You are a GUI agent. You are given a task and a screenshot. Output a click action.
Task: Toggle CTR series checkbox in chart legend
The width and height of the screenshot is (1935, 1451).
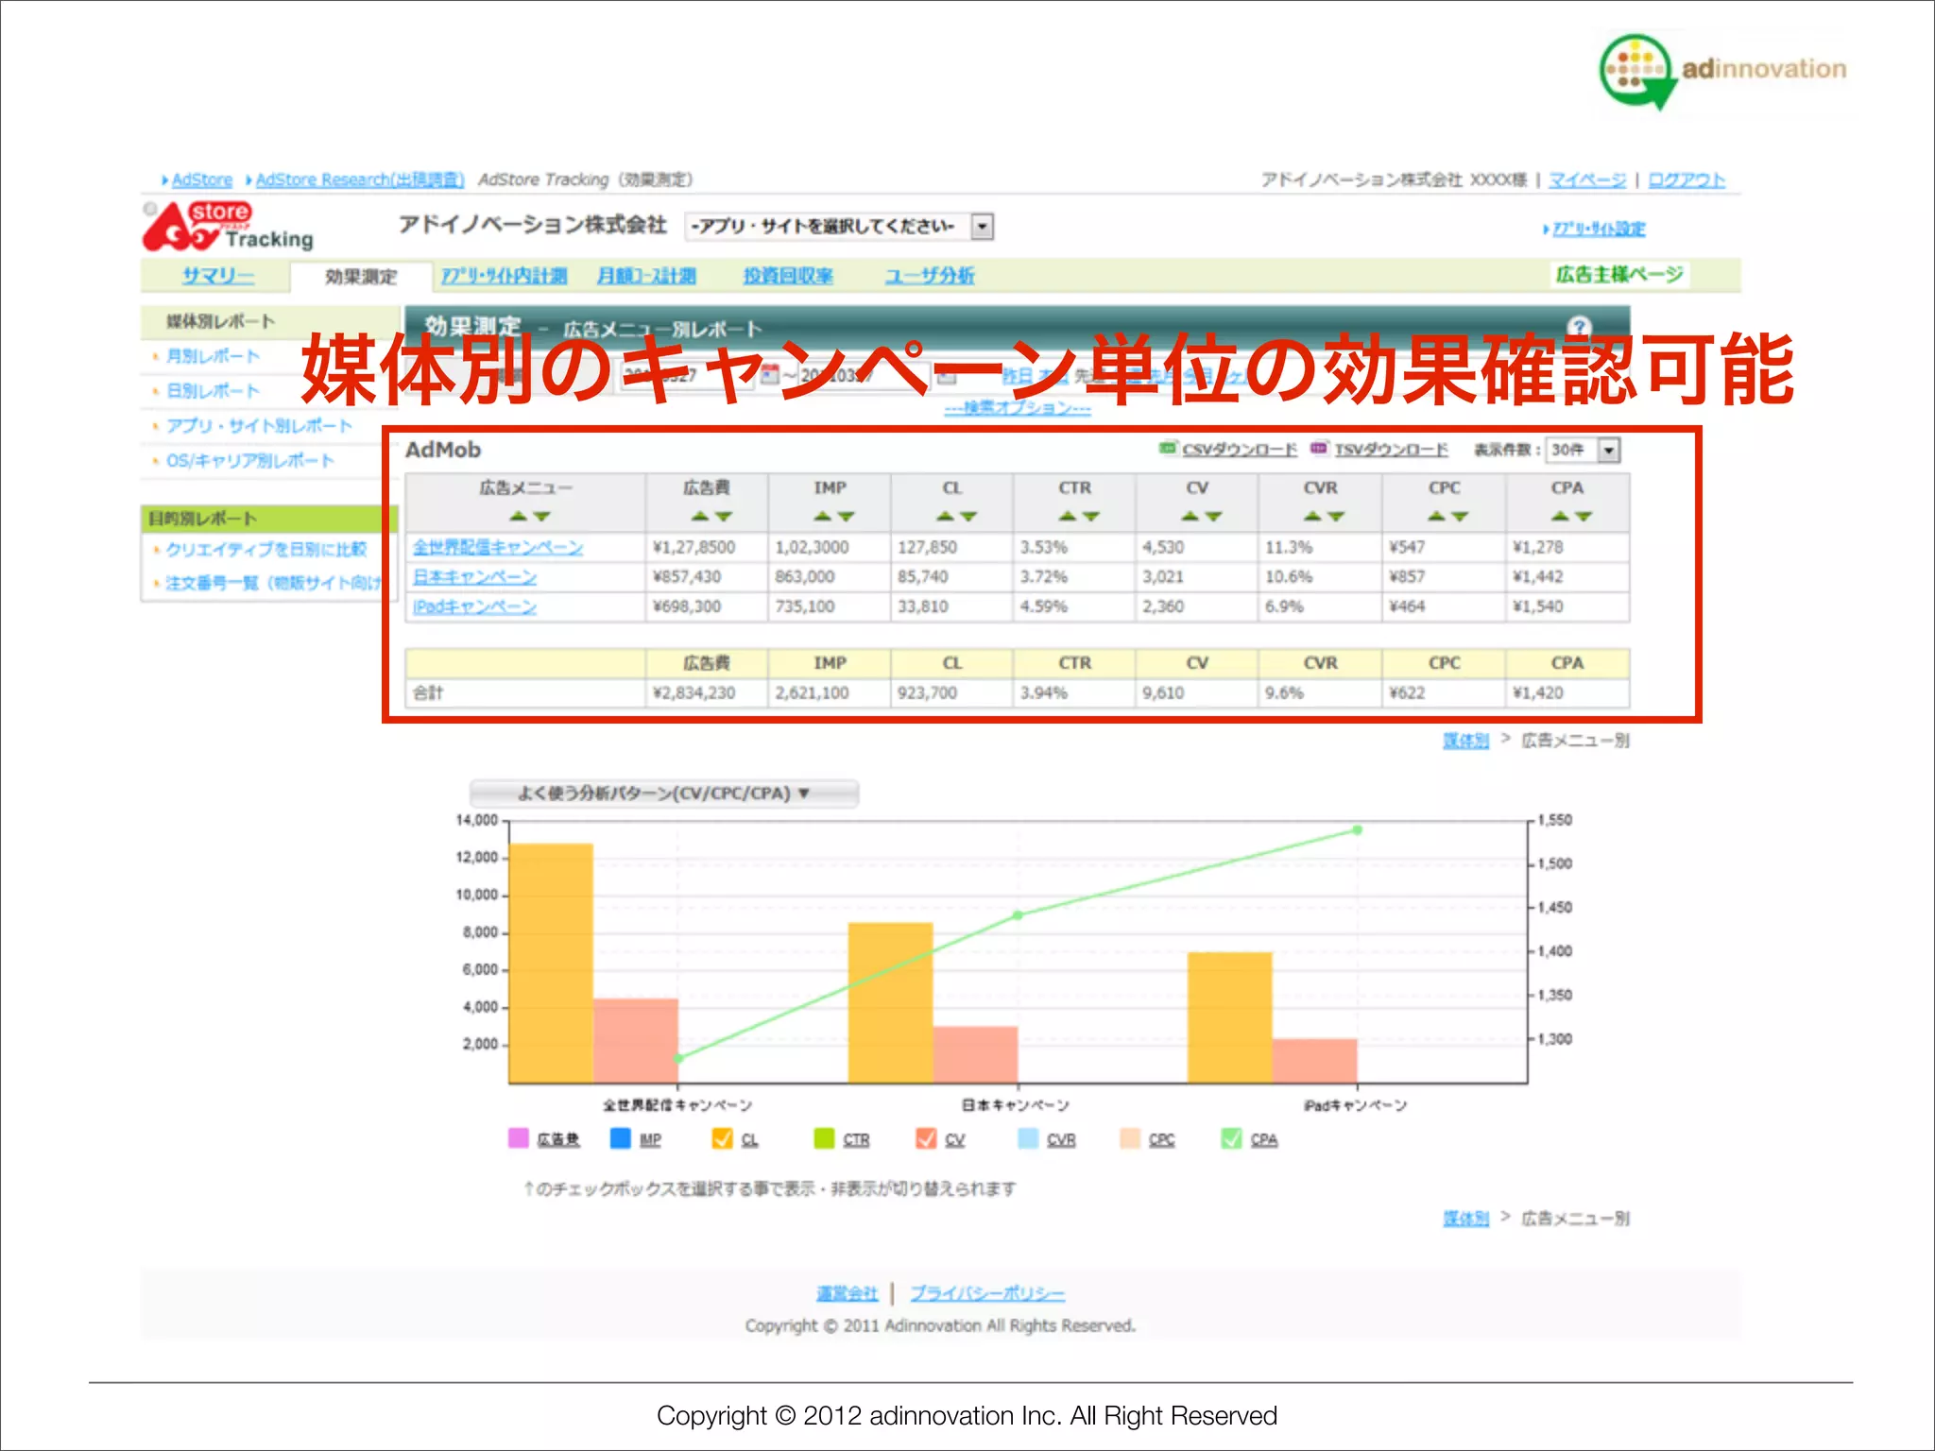[824, 1138]
